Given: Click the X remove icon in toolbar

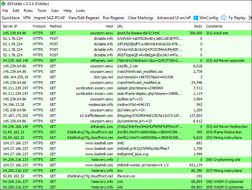Looking at the screenshot, I should click(x=250, y=18).
